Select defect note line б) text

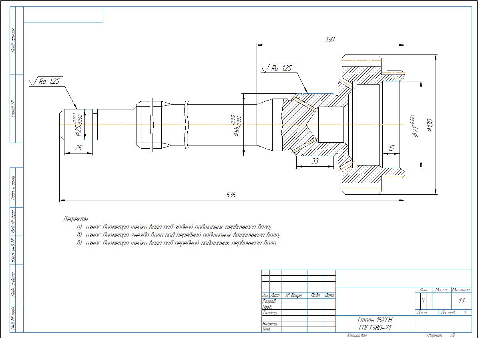coord(178,235)
